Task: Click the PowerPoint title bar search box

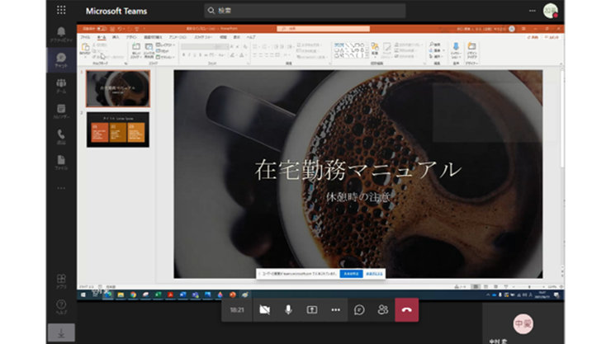Action: 323,28
